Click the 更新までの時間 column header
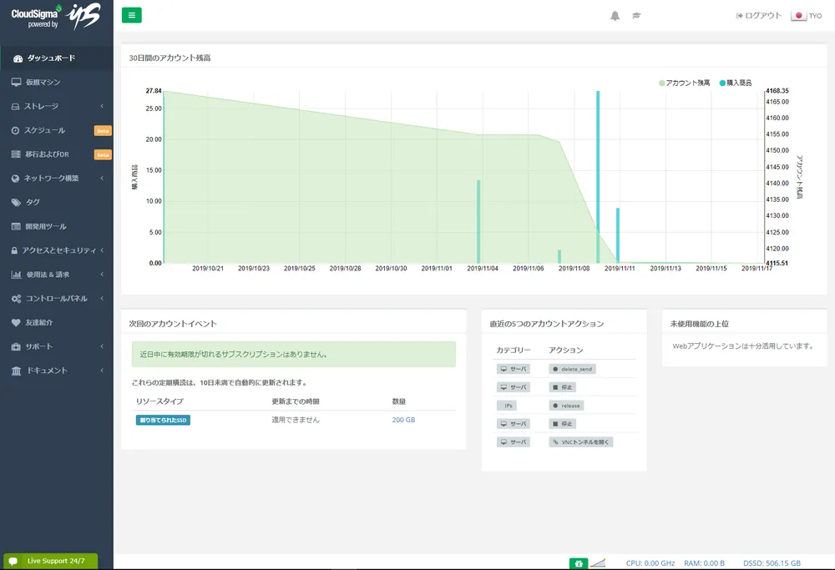The height and width of the screenshot is (570, 835). [x=296, y=401]
